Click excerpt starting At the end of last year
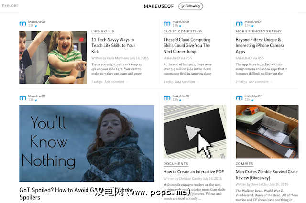This screenshot has width=306, height=203. point(189,69)
